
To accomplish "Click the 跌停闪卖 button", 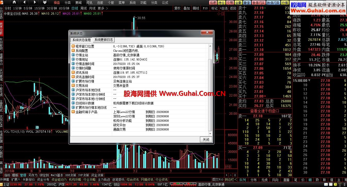I will pos(273,3).
